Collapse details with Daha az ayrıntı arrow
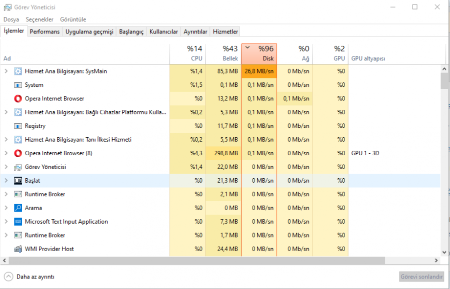This screenshot has height=289, width=450. click(x=8, y=277)
